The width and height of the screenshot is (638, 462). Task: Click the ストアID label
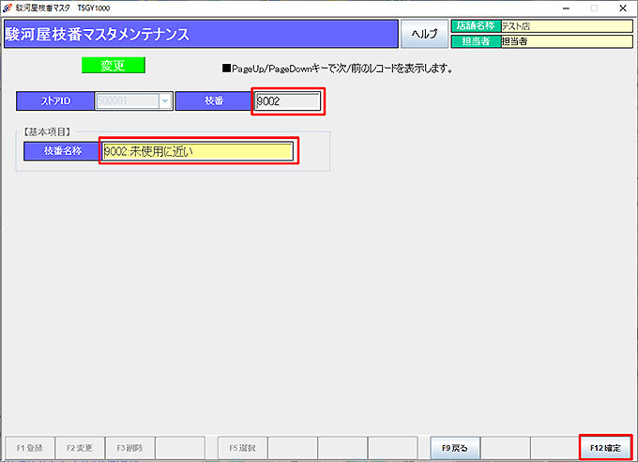[55, 101]
